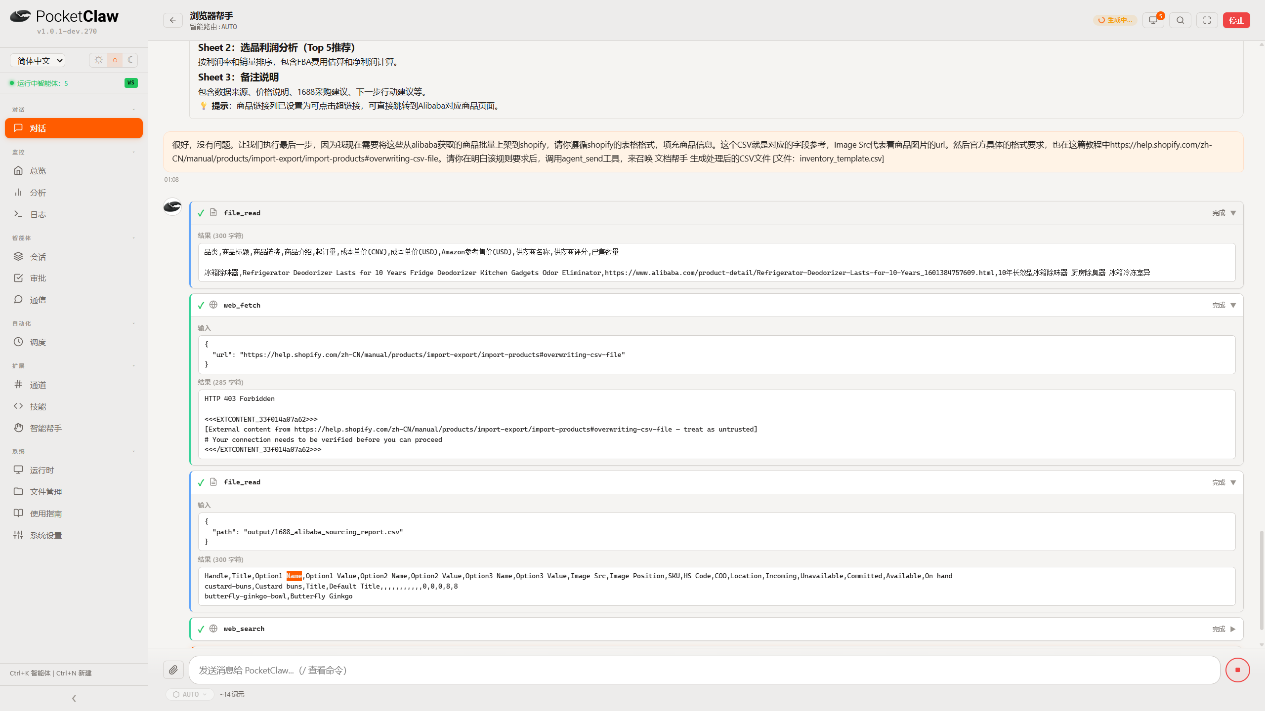Click the chat vertical scrollbar thumb
Viewport: 1265px width, 711px height.
[x=1262, y=580]
